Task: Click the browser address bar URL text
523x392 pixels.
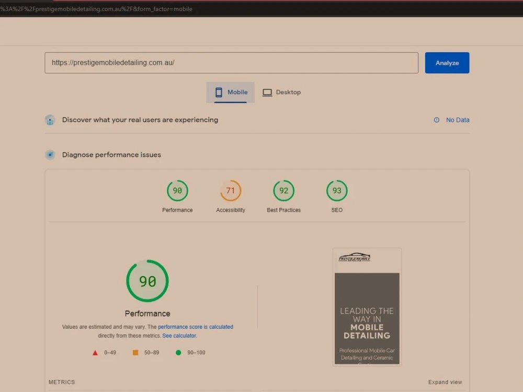Action: click(96, 9)
